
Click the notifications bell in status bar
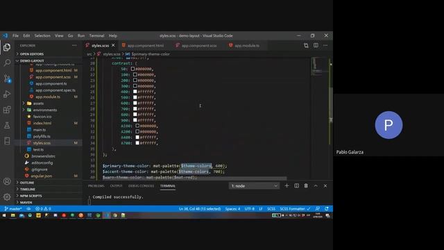(327, 209)
